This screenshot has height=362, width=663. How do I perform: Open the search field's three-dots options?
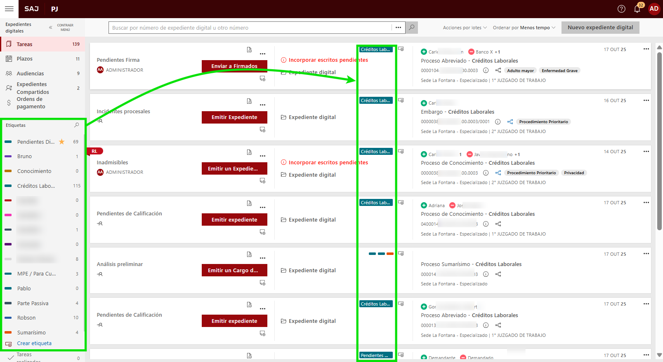click(398, 28)
